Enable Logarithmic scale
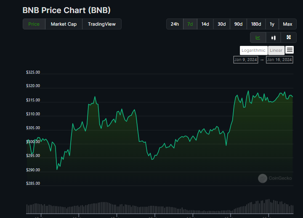Viewport: 303px width, 218px height. click(253, 51)
